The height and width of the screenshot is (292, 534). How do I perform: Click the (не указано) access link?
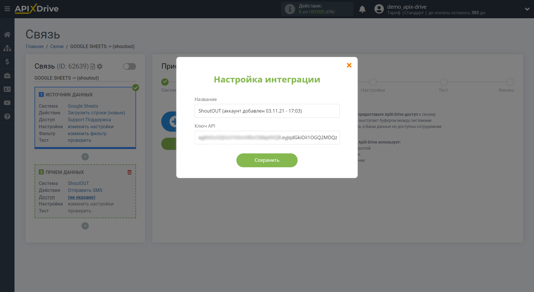click(x=82, y=197)
